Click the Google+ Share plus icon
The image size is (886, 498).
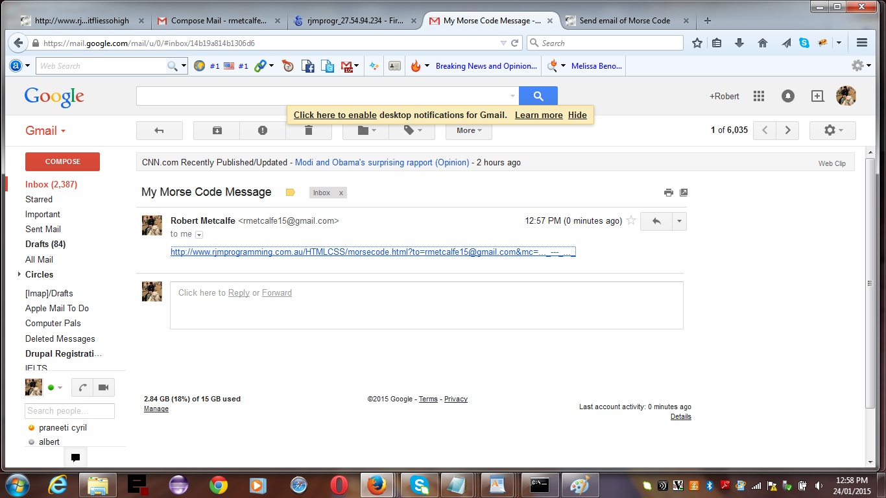(817, 96)
